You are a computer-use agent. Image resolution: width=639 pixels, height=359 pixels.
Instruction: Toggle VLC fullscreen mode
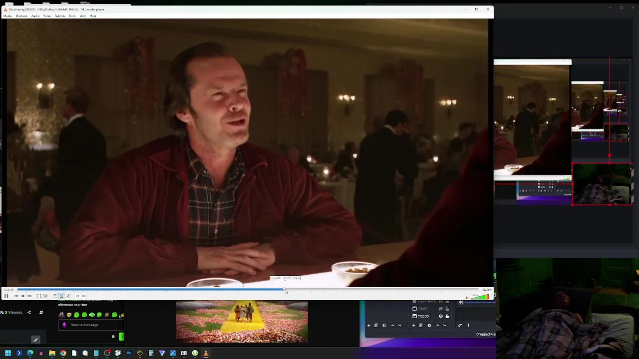pos(39,296)
